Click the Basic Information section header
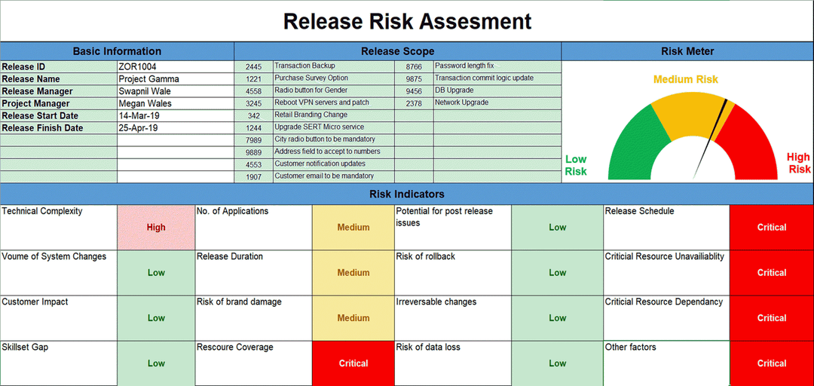 tap(117, 51)
